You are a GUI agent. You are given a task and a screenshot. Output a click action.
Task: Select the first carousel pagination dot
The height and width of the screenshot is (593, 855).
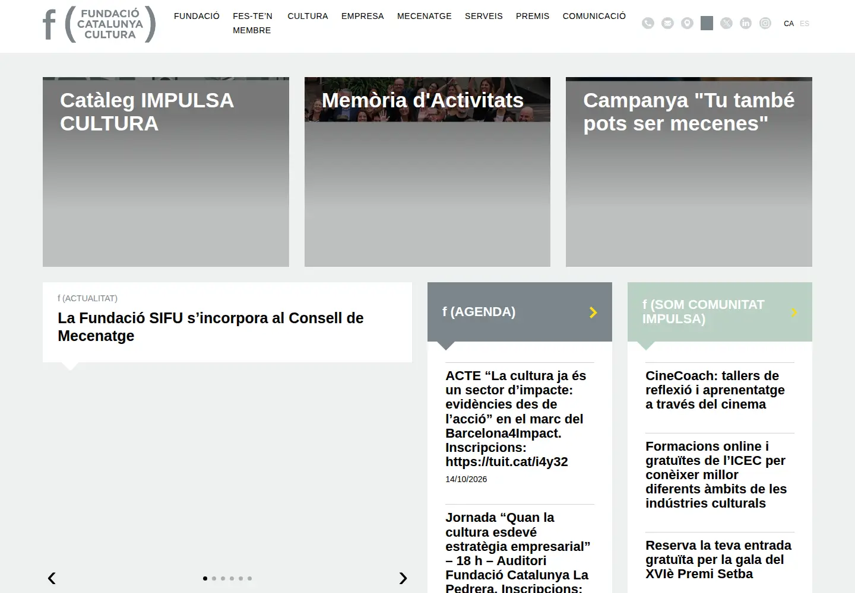coord(205,578)
